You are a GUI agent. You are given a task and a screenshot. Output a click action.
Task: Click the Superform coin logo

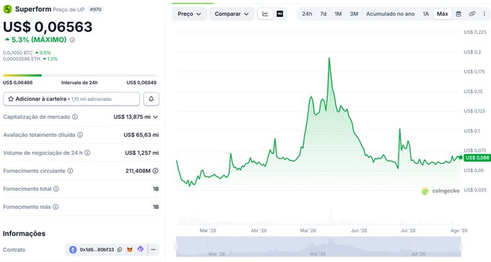tap(7, 9)
